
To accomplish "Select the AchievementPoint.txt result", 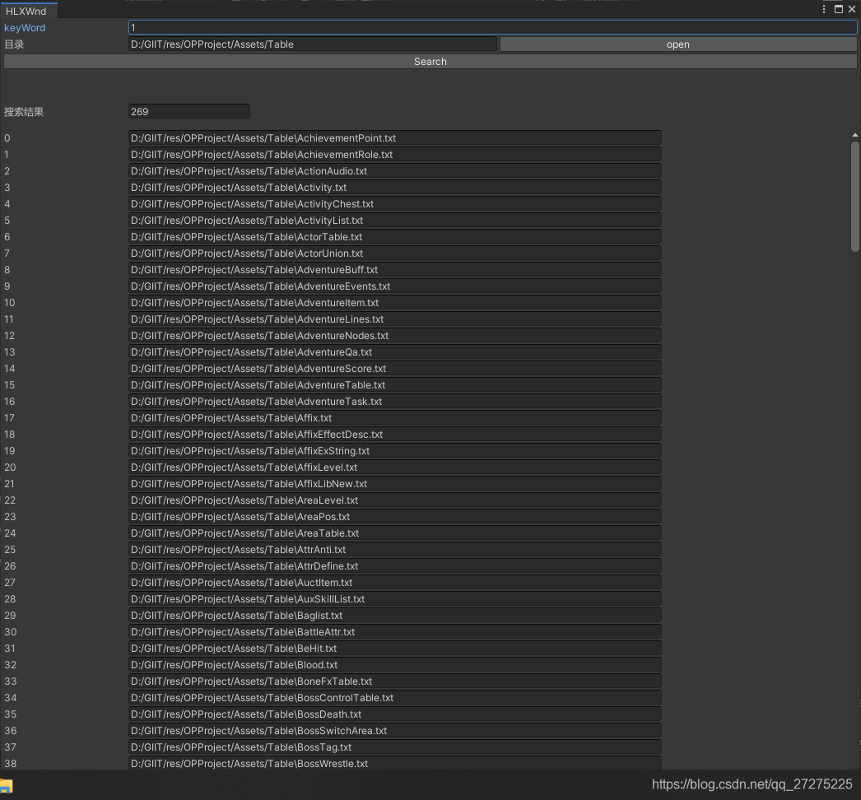I will (395, 137).
